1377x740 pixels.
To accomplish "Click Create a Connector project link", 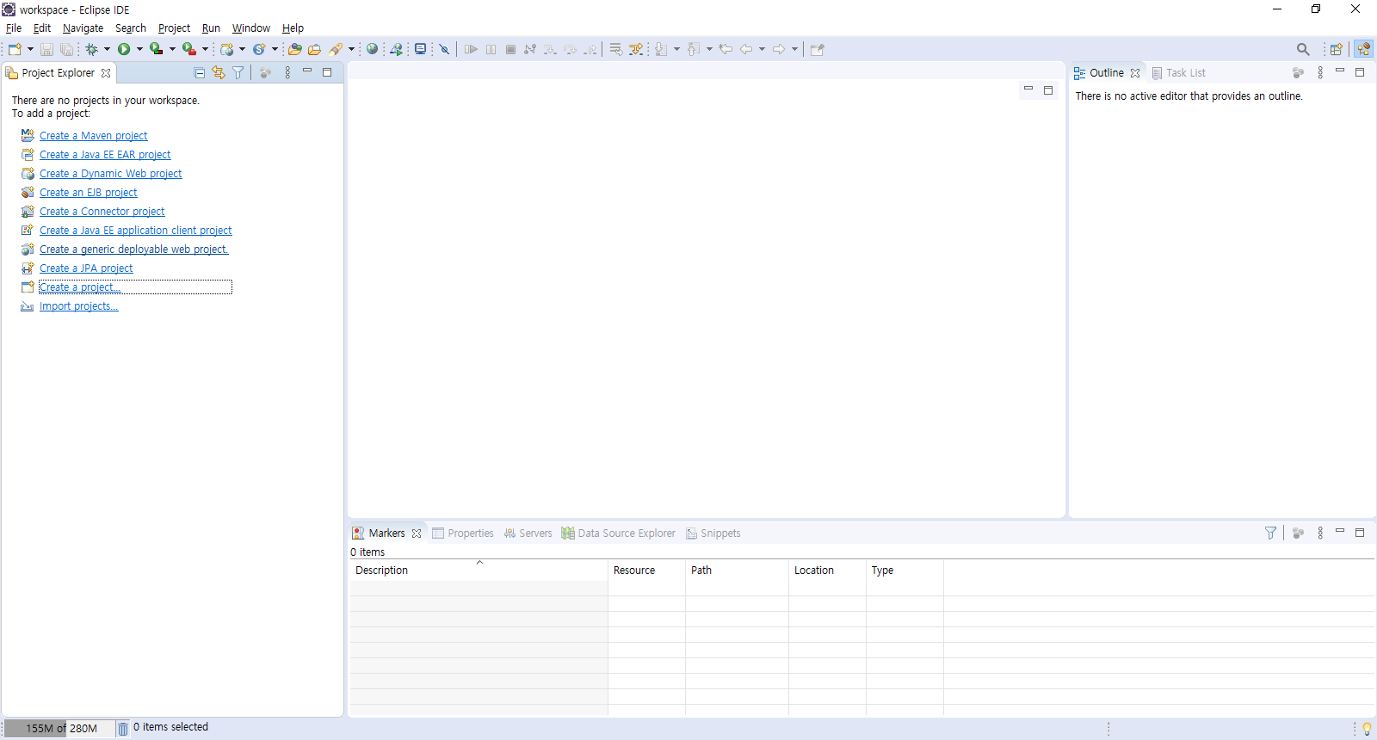I will point(102,212).
